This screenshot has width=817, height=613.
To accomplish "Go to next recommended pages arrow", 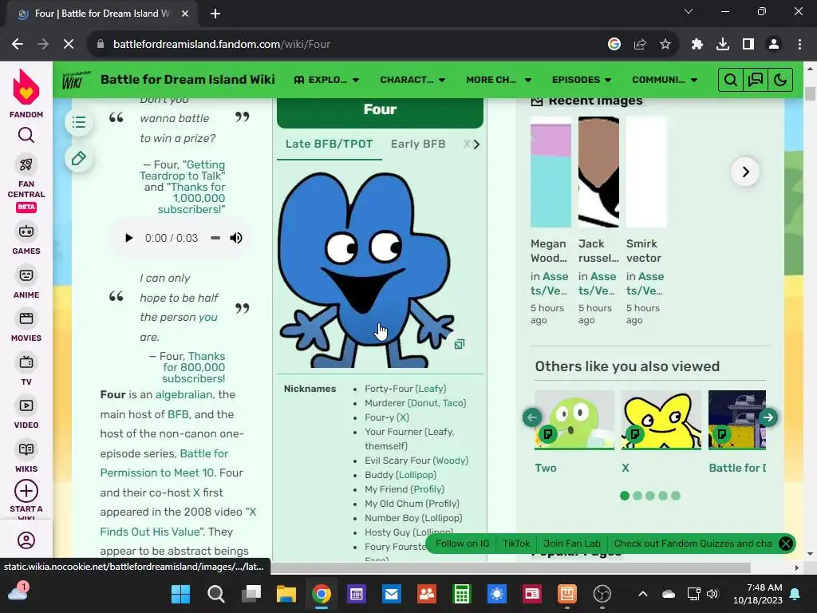I will coord(768,417).
